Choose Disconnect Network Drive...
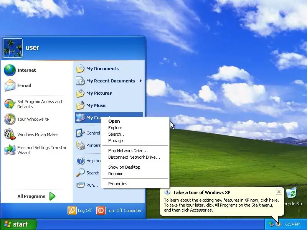 pos(135,157)
